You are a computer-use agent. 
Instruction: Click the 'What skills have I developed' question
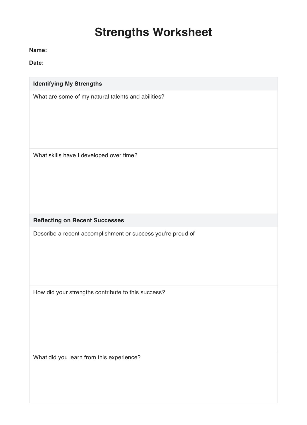[85, 155]
